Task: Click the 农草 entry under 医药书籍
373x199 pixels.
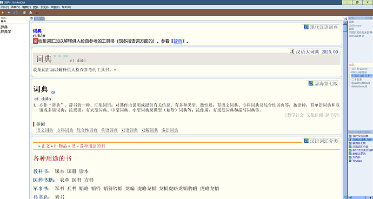Action: coord(64,180)
